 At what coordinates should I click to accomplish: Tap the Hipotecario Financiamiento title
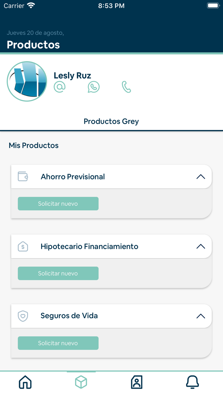pyautogui.click(x=90, y=246)
